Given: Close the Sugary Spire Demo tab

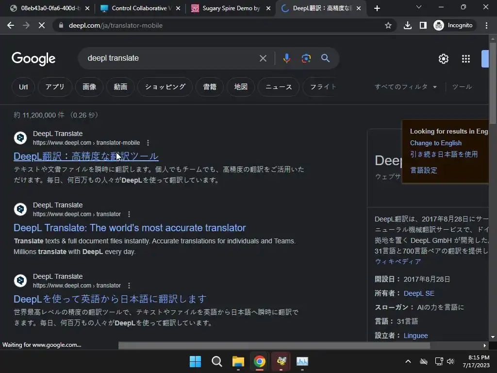Looking at the screenshot, I should point(268,8).
